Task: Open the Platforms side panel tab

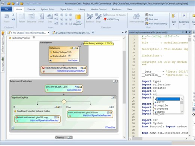Action: 3,64
